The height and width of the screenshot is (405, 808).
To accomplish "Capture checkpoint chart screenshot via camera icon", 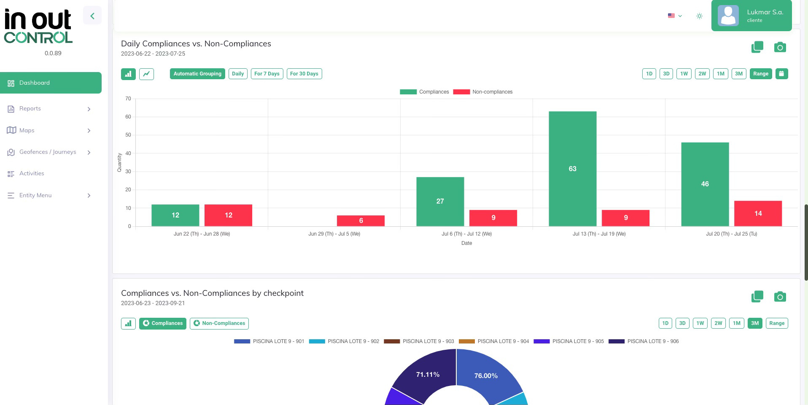I will tap(780, 296).
